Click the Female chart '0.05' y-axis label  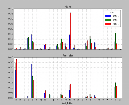(x=11, y=93)
